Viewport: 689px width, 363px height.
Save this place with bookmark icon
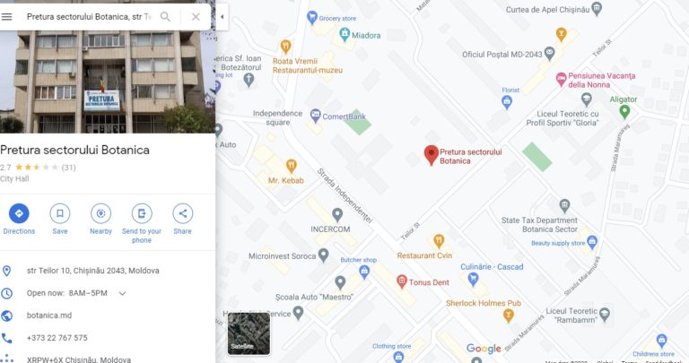click(x=60, y=213)
